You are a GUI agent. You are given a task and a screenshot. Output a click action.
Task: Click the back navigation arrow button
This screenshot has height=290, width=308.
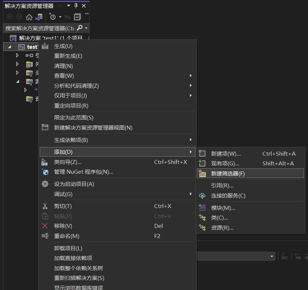click(x=9, y=17)
